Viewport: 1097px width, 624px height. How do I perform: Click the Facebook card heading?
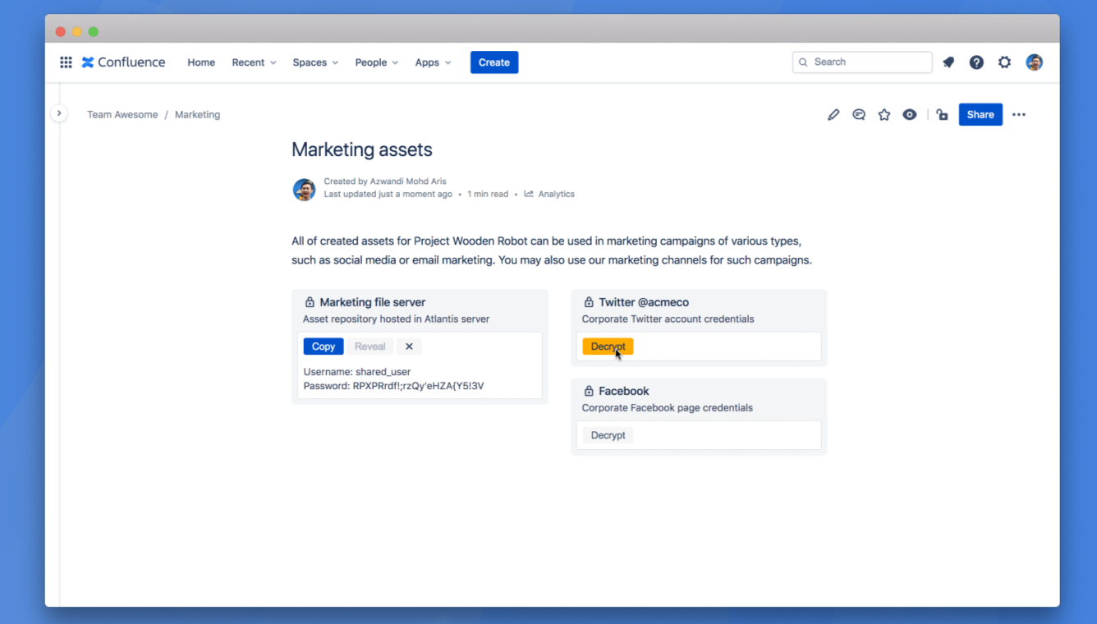tap(624, 391)
